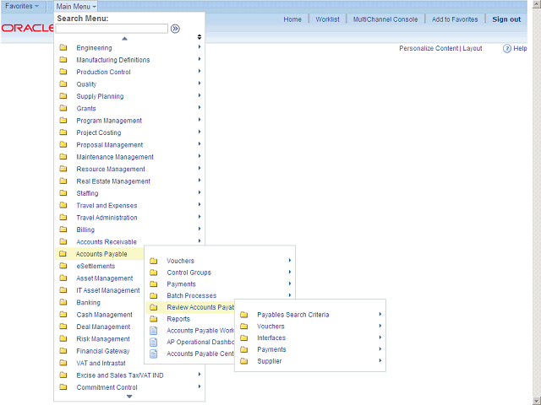Viewport: 541px width, 405px height.
Task: Click the Payables Search Criteria folder icon
Action: pyautogui.click(x=243, y=315)
